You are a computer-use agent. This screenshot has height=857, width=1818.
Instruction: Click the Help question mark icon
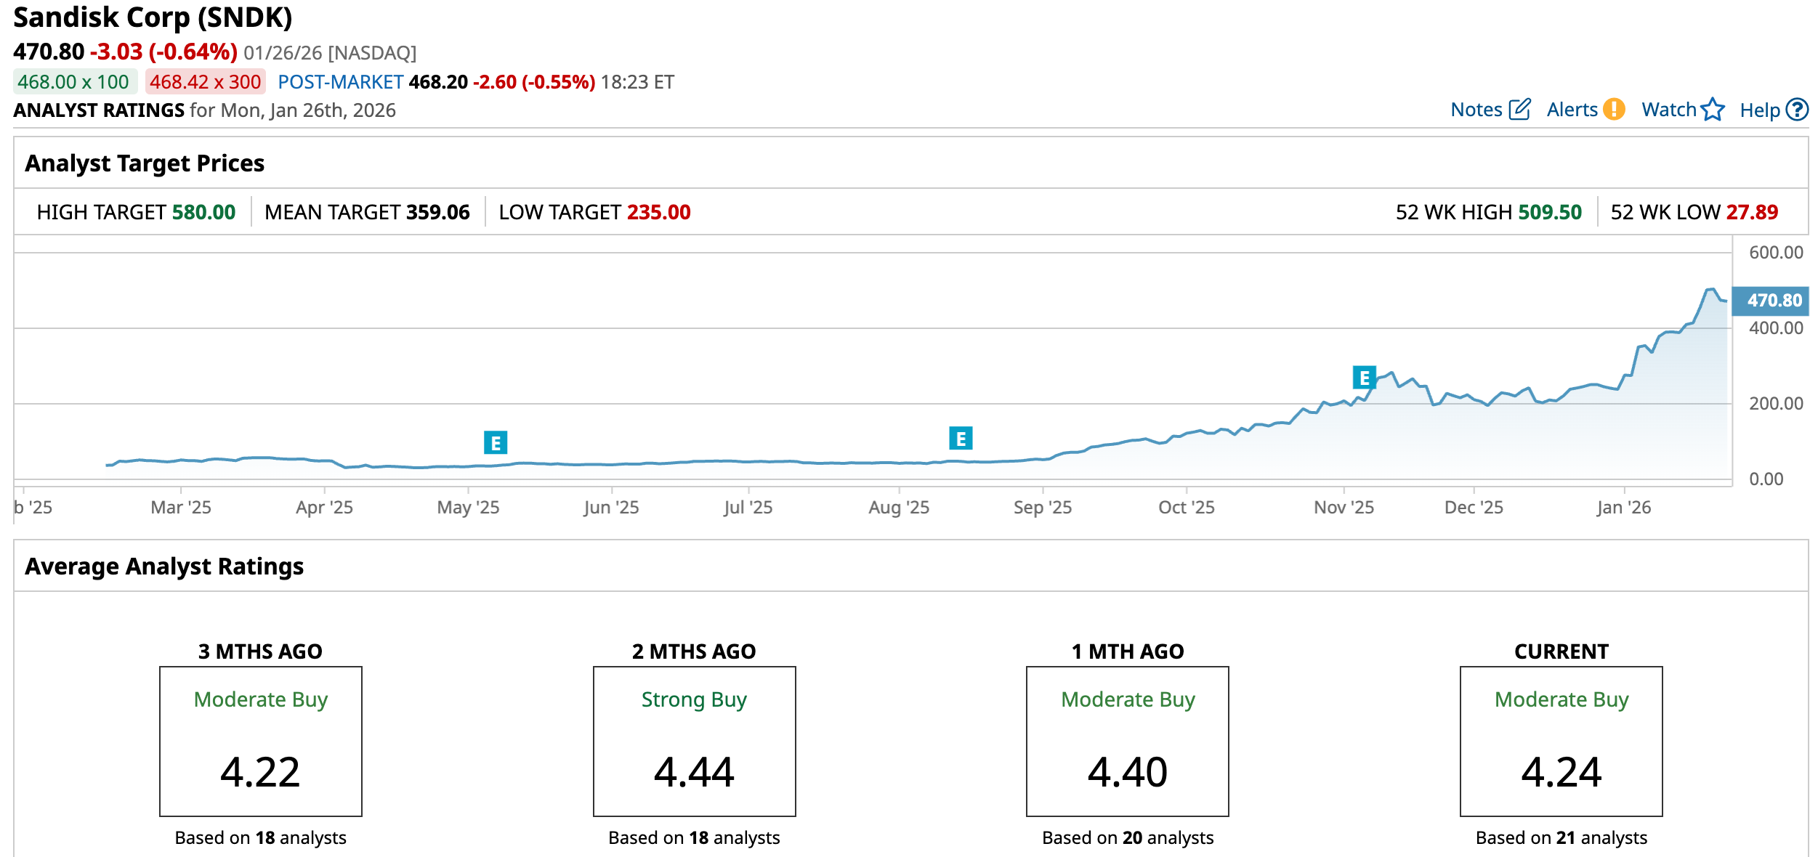click(x=1797, y=110)
